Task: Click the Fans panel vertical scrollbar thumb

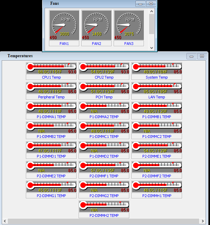Action: click(151, 24)
